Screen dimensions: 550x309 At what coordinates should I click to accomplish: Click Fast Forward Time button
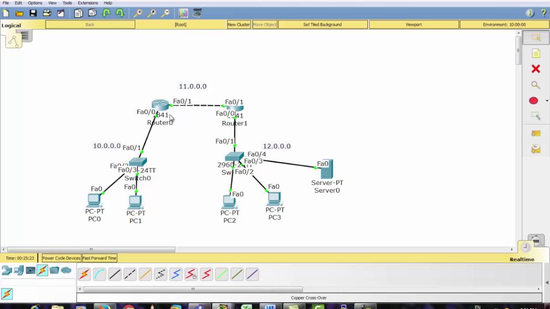tap(99, 258)
